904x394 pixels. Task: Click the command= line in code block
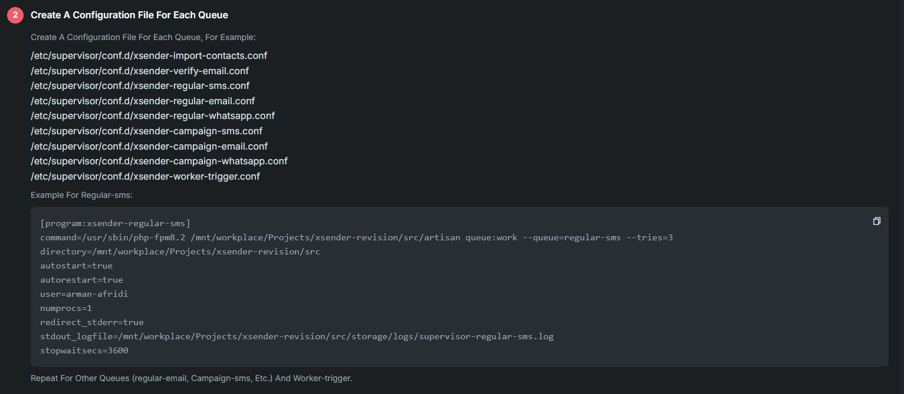(356, 237)
